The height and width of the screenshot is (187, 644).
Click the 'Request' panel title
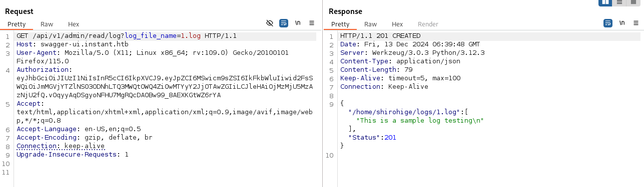(19, 11)
